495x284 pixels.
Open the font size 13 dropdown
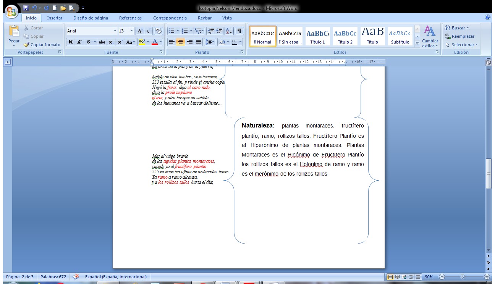click(132, 31)
